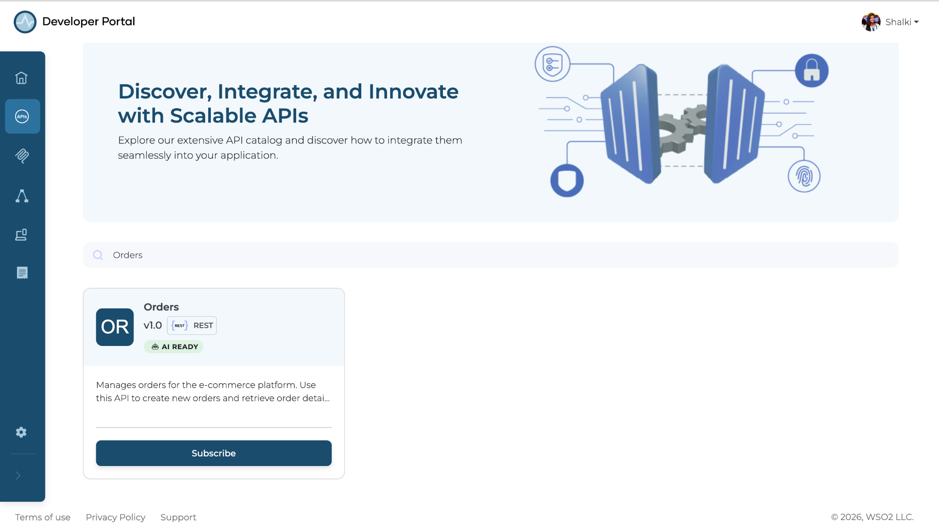The height and width of the screenshot is (532, 939).
Task: Click the search magnifier icon
Action: coord(98,255)
